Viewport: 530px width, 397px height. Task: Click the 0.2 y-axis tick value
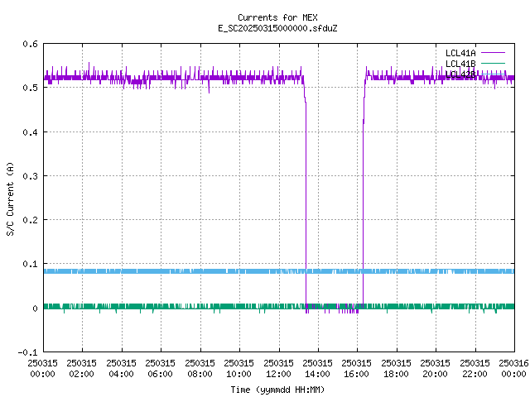pyautogui.click(x=30, y=220)
